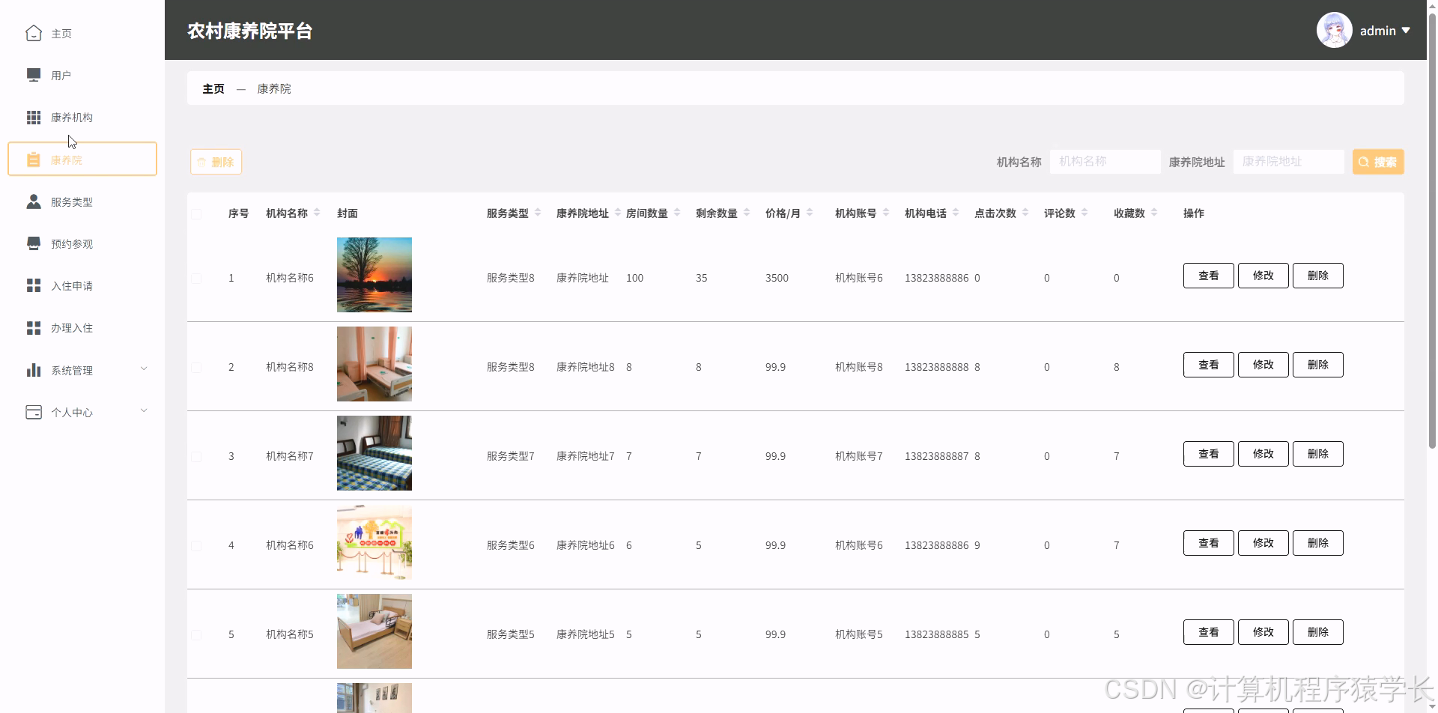Click the 个人中心 card icon
Screen dimensions: 1438x713
(x=34, y=412)
